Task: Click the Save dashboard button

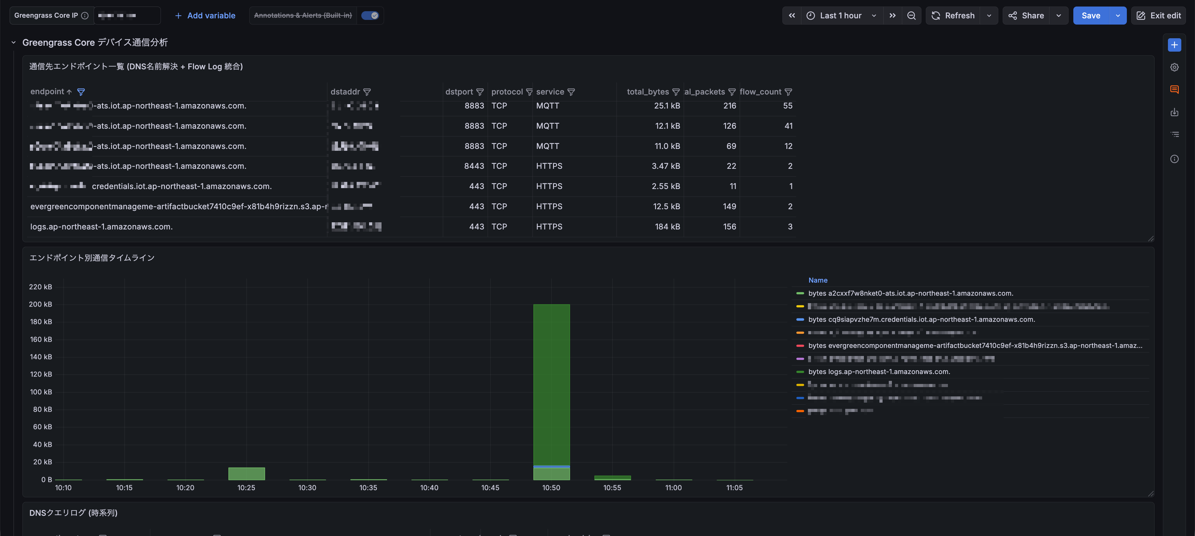Action: click(1090, 15)
